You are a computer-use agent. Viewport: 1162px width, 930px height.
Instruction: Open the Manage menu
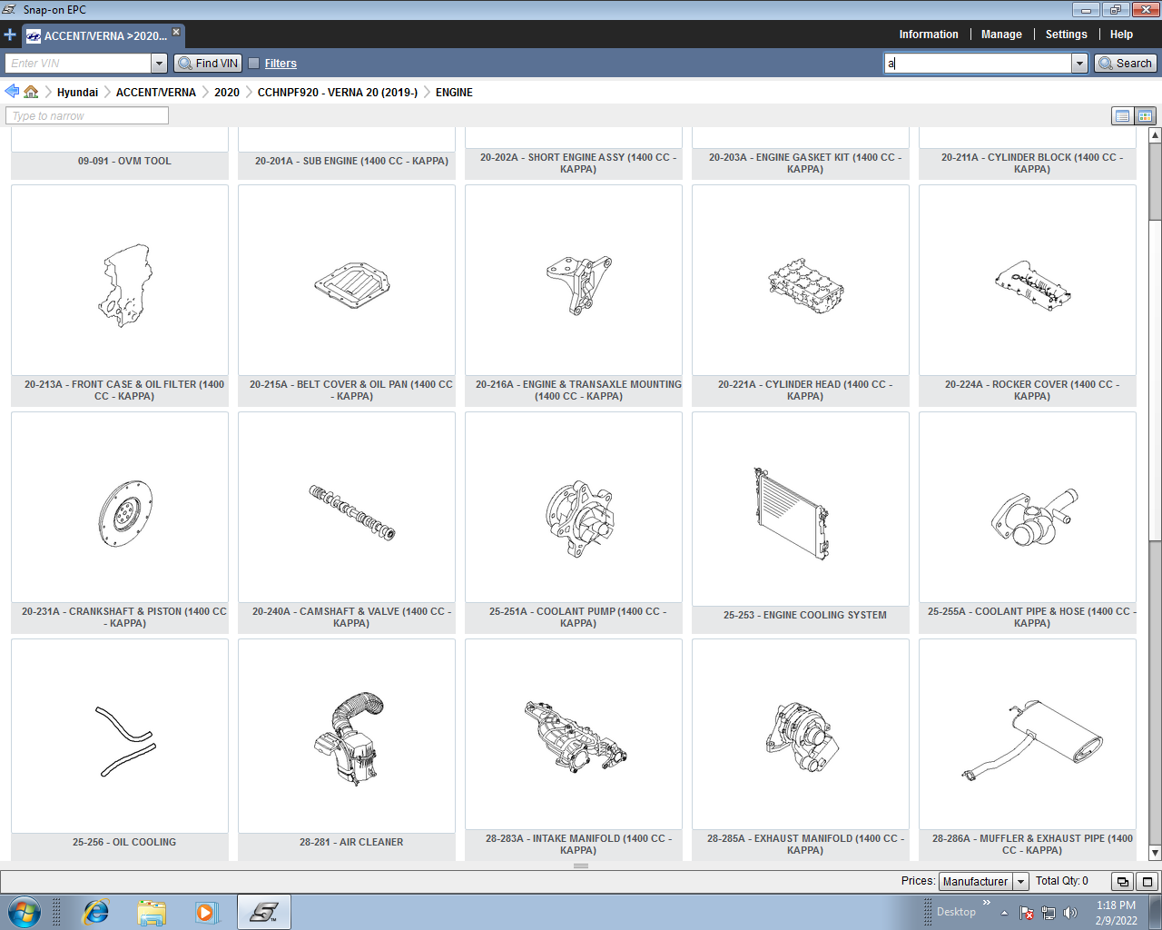pyautogui.click(x=1001, y=35)
